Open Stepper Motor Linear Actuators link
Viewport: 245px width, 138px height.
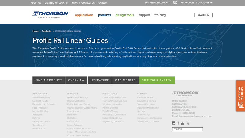81,132
